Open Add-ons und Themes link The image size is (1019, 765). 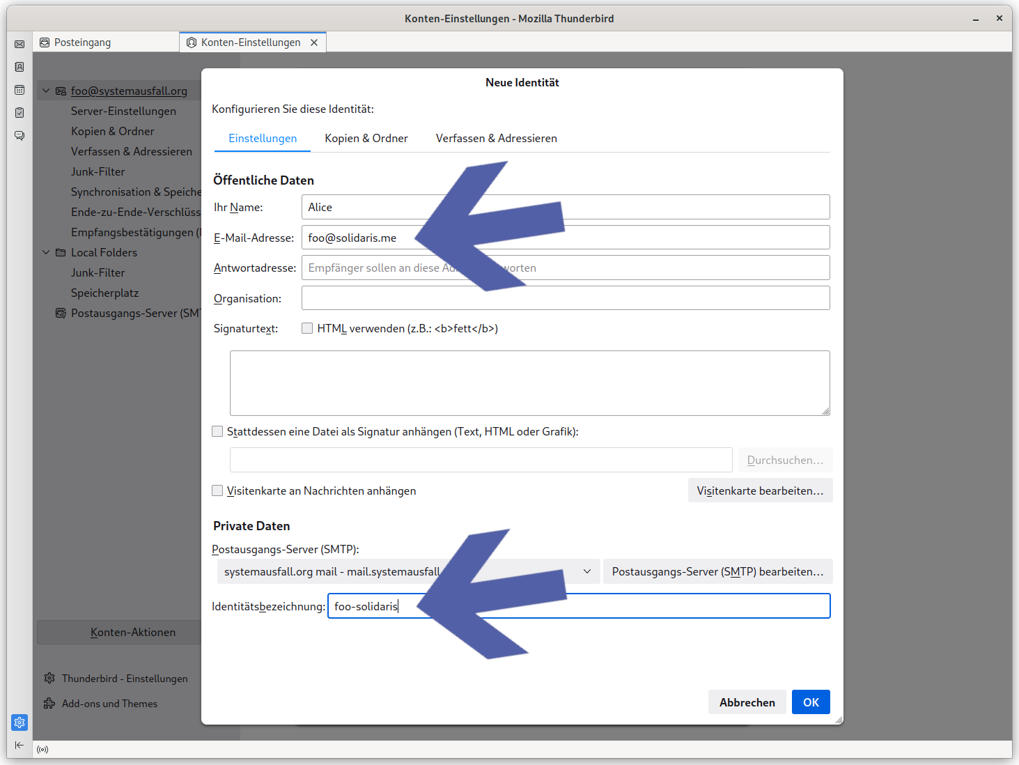tap(109, 704)
